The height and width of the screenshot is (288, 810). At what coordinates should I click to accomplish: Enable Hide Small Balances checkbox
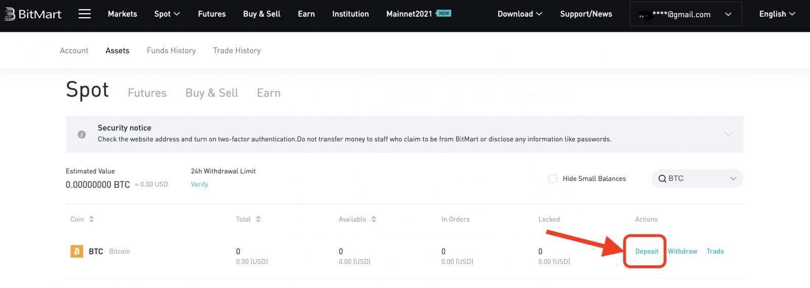pos(553,179)
